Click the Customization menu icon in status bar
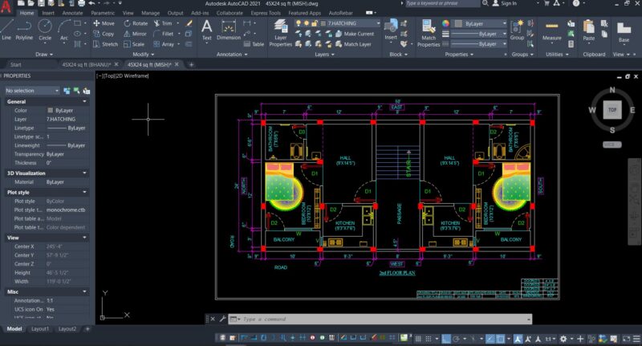Image resolution: width=642 pixels, height=346 pixels. click(636, 339)
